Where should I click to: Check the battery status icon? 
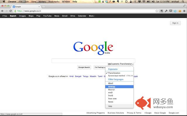click(148, 1)
